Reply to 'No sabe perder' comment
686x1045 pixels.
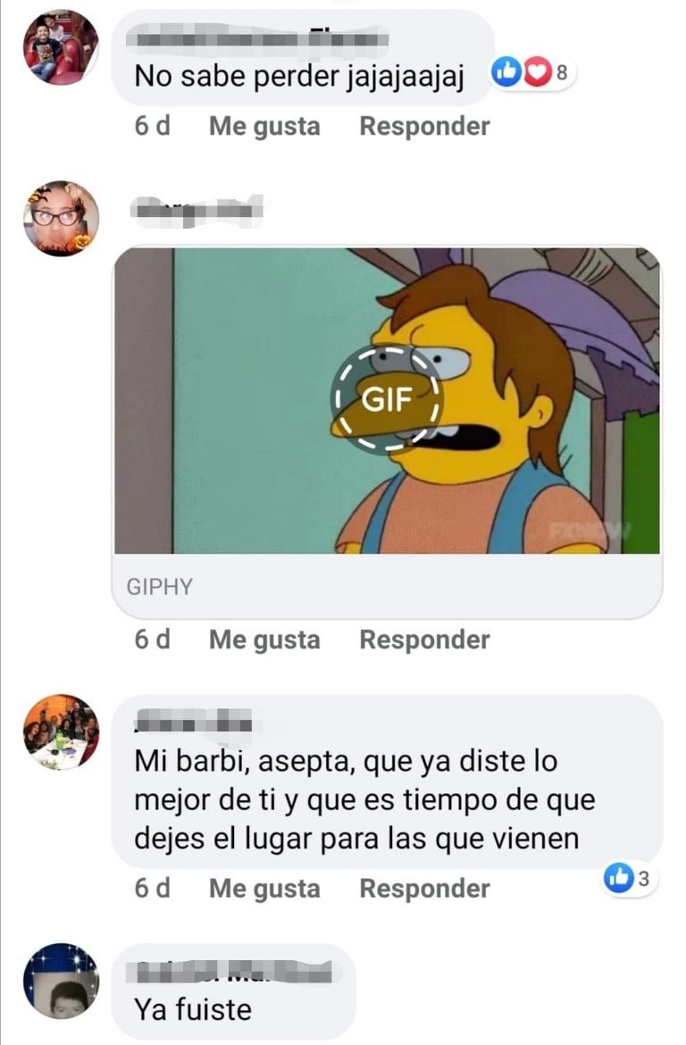424,126
